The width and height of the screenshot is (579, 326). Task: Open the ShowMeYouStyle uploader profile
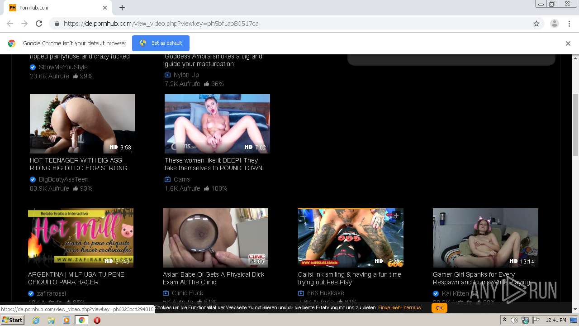pos(63,67)
